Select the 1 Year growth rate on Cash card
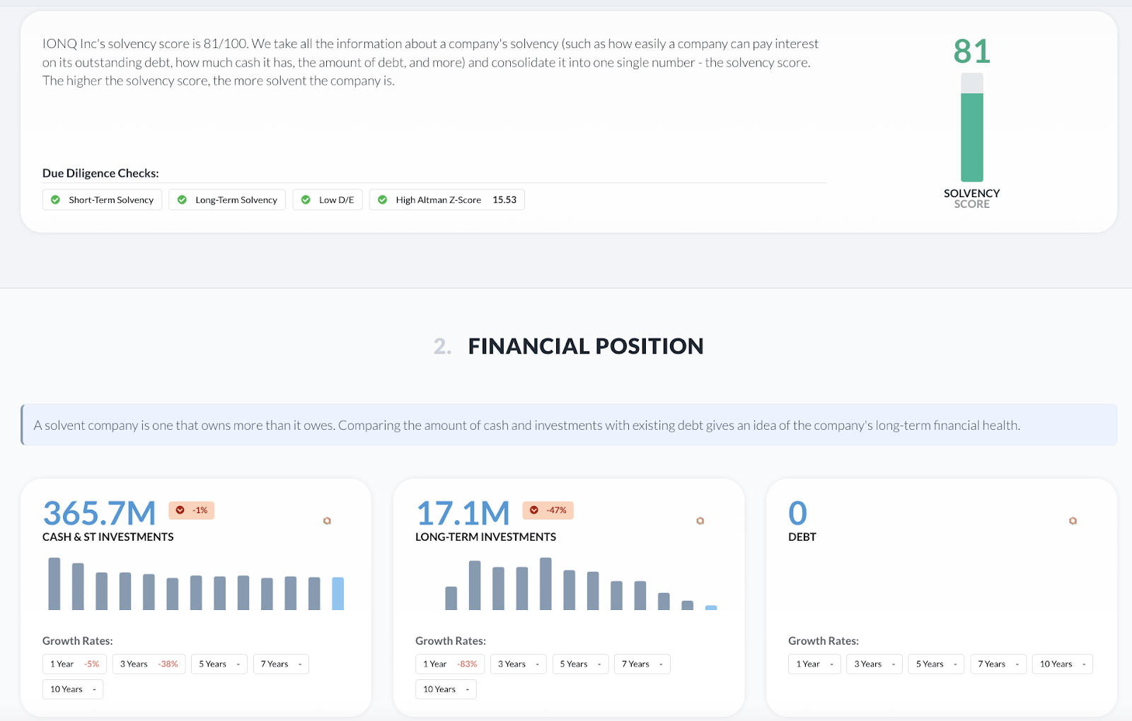 point(74,664)
